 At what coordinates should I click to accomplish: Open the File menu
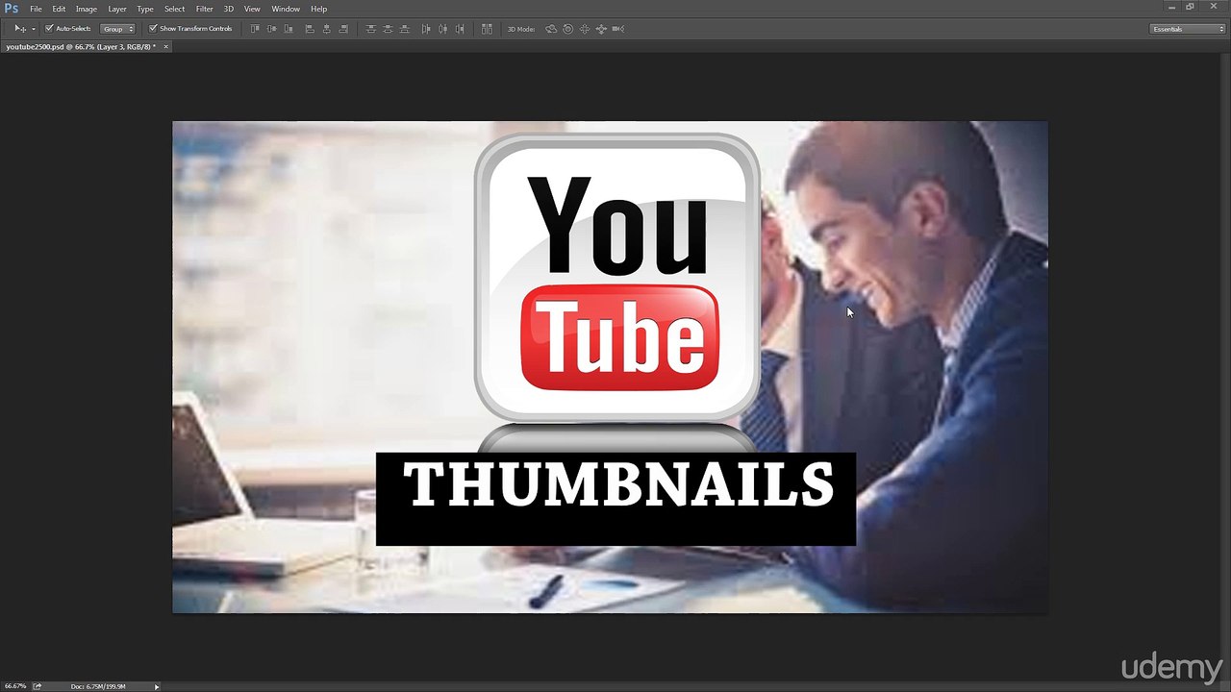point(36,9)
